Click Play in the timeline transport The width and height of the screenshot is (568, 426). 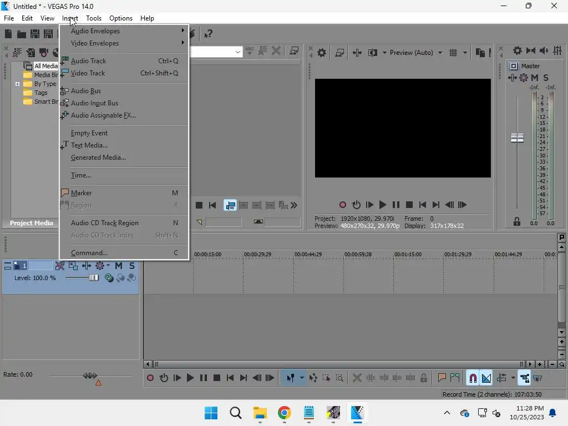190,378
